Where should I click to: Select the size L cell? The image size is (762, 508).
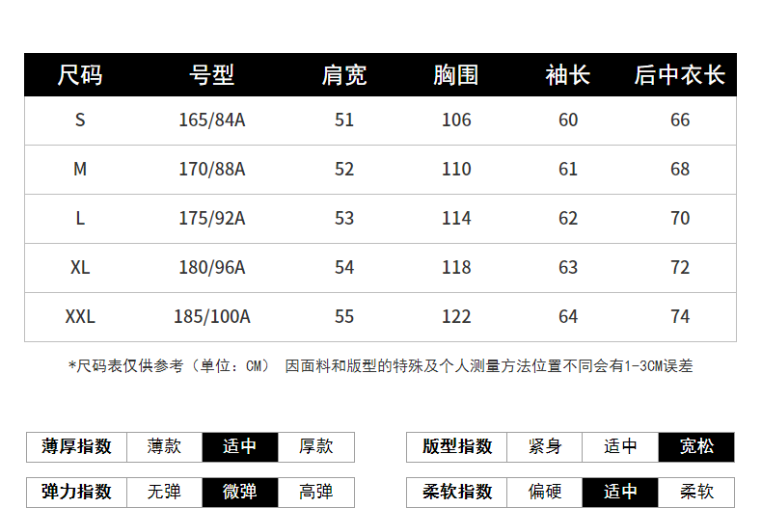click(x=80, y=218)
